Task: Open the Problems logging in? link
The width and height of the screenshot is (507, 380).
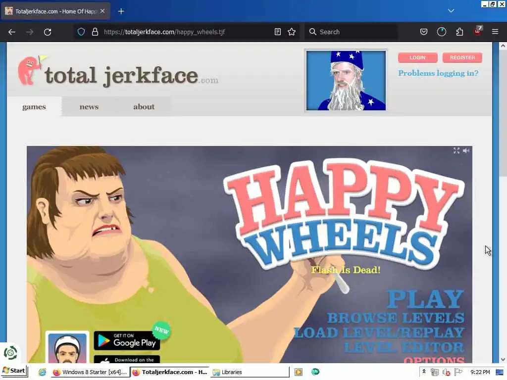Action: pyautogui.click(x=438, y=73)
